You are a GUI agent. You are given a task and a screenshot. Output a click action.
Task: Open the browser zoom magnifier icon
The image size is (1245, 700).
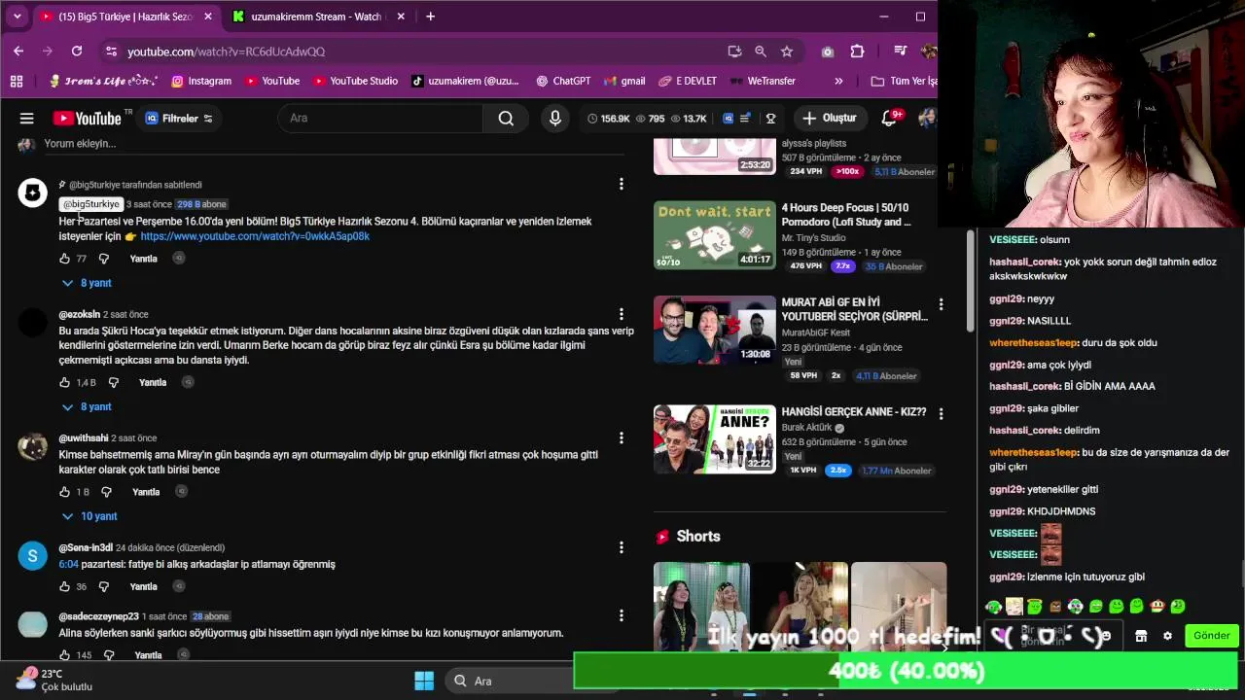[x=761, y=52]
